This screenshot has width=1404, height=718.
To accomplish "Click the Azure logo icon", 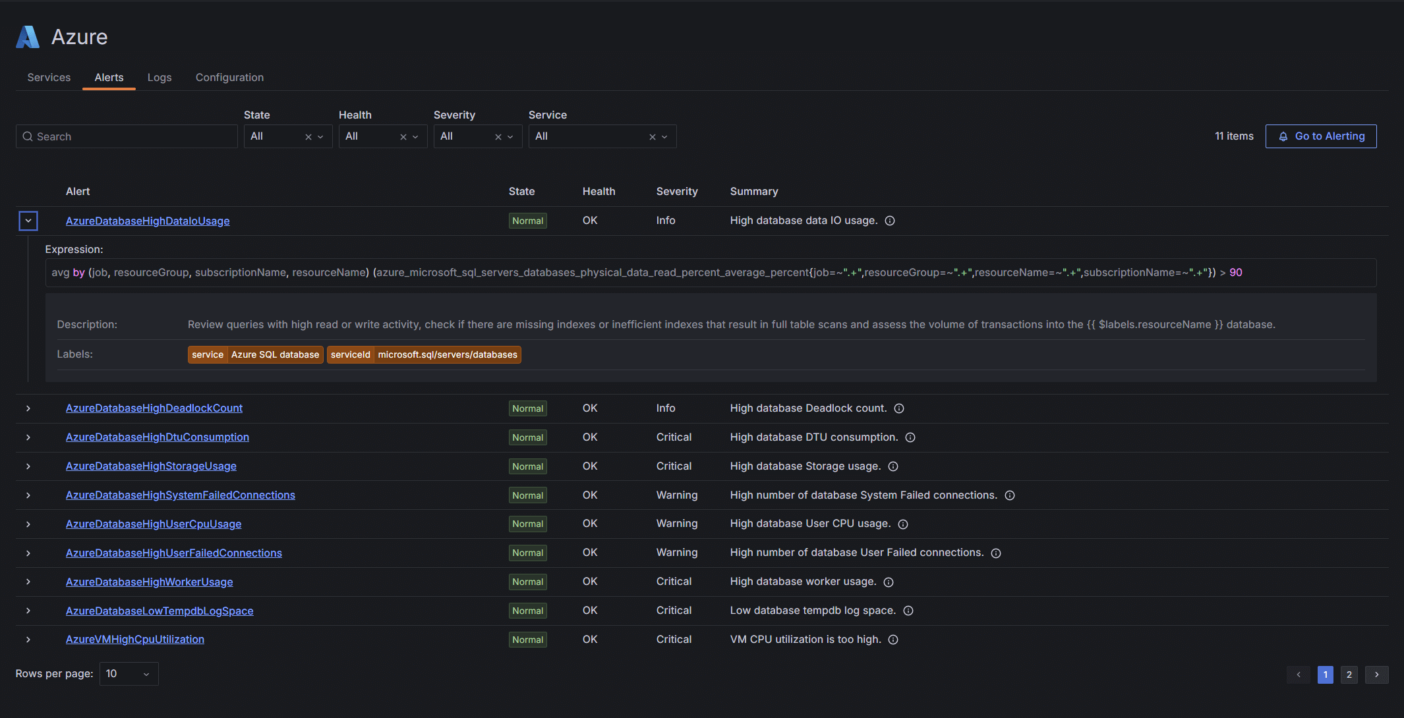I will click(x=27, y=37).
